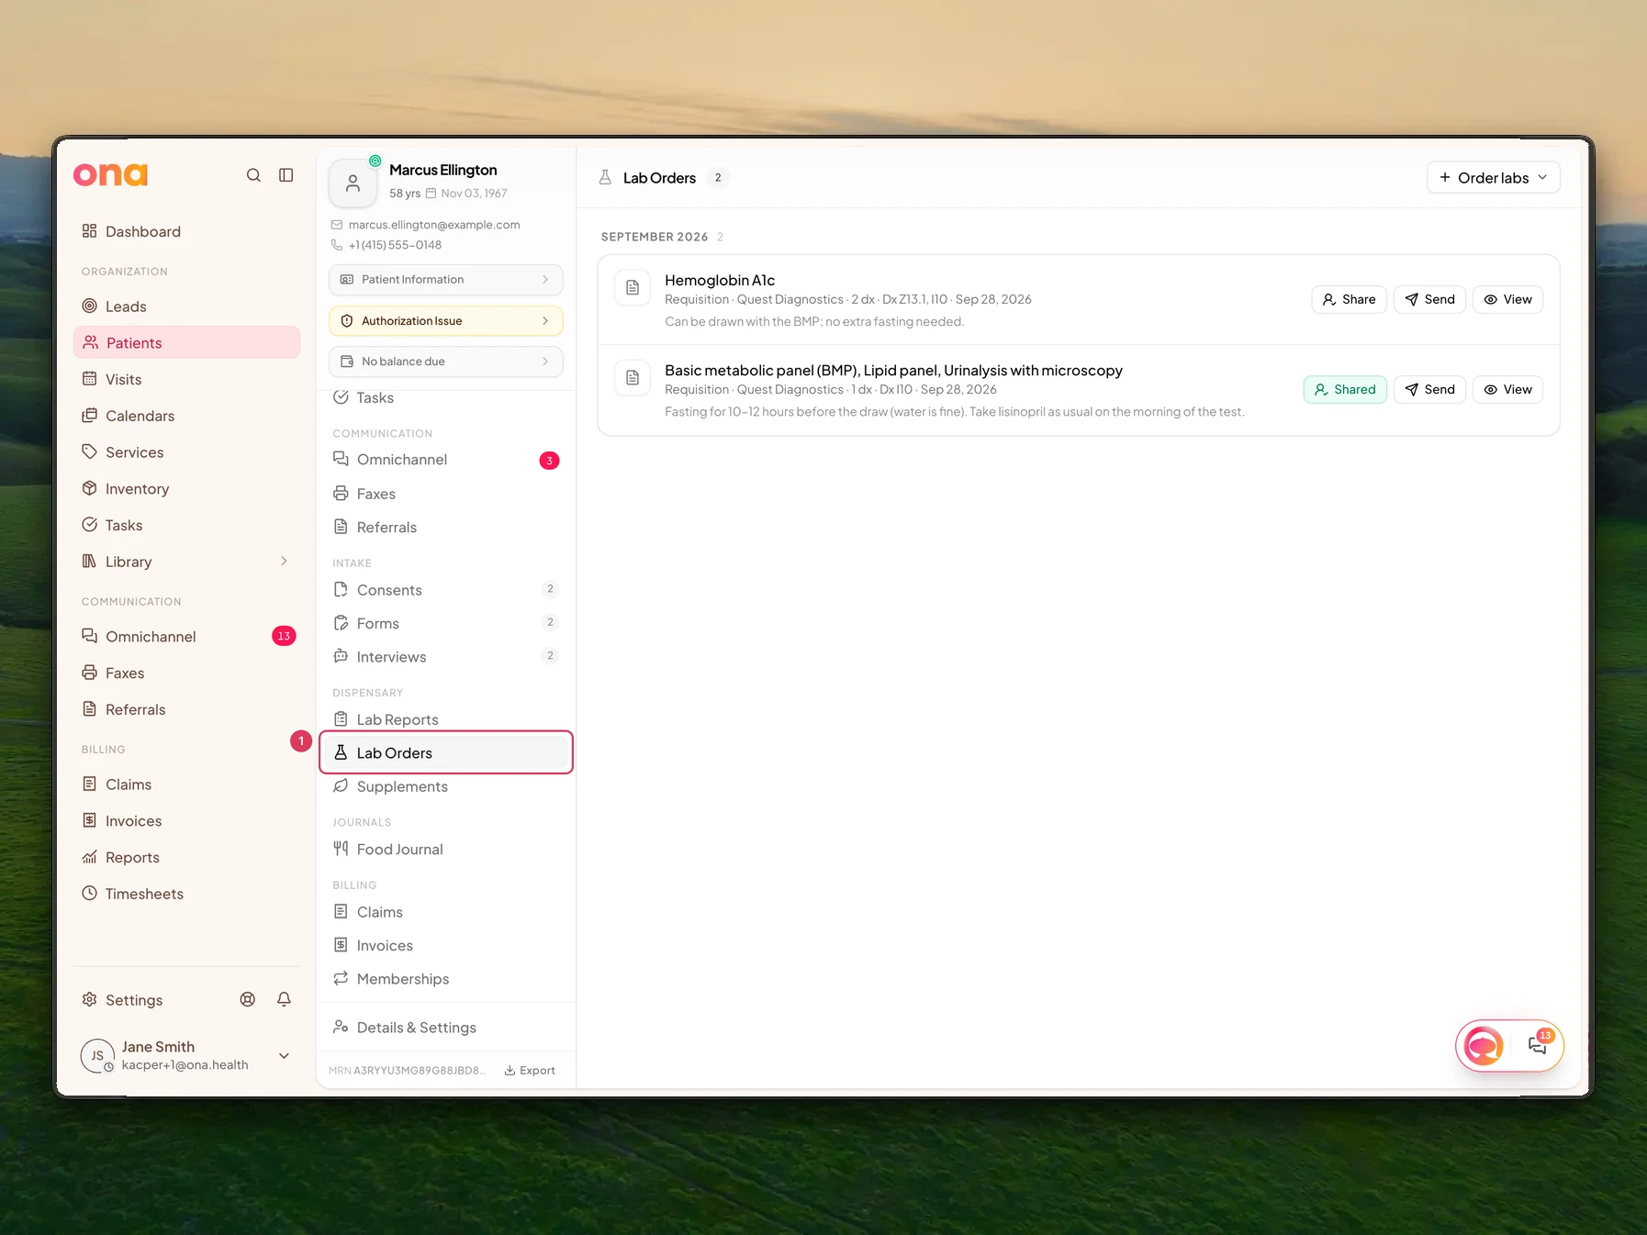1647x1235 pixels.
Task: Open Memberships
Action: [446, 979]
